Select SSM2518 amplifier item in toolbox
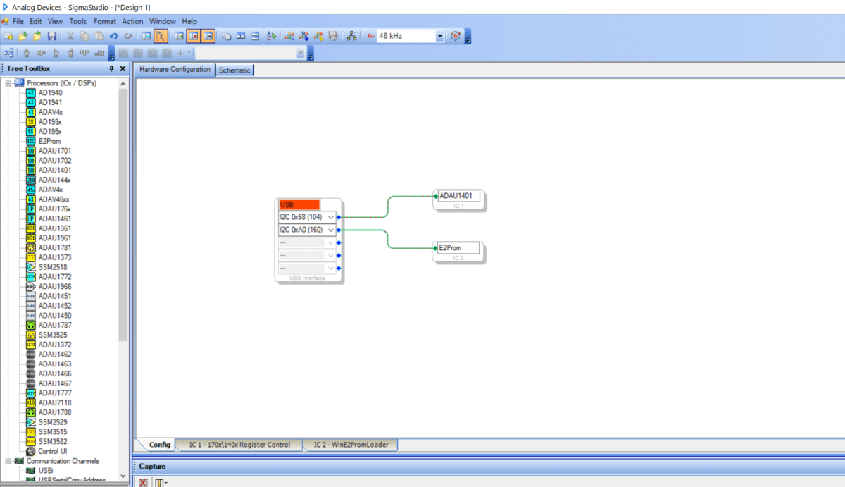Viewport: 845px width, 487px height. point(53,267)
